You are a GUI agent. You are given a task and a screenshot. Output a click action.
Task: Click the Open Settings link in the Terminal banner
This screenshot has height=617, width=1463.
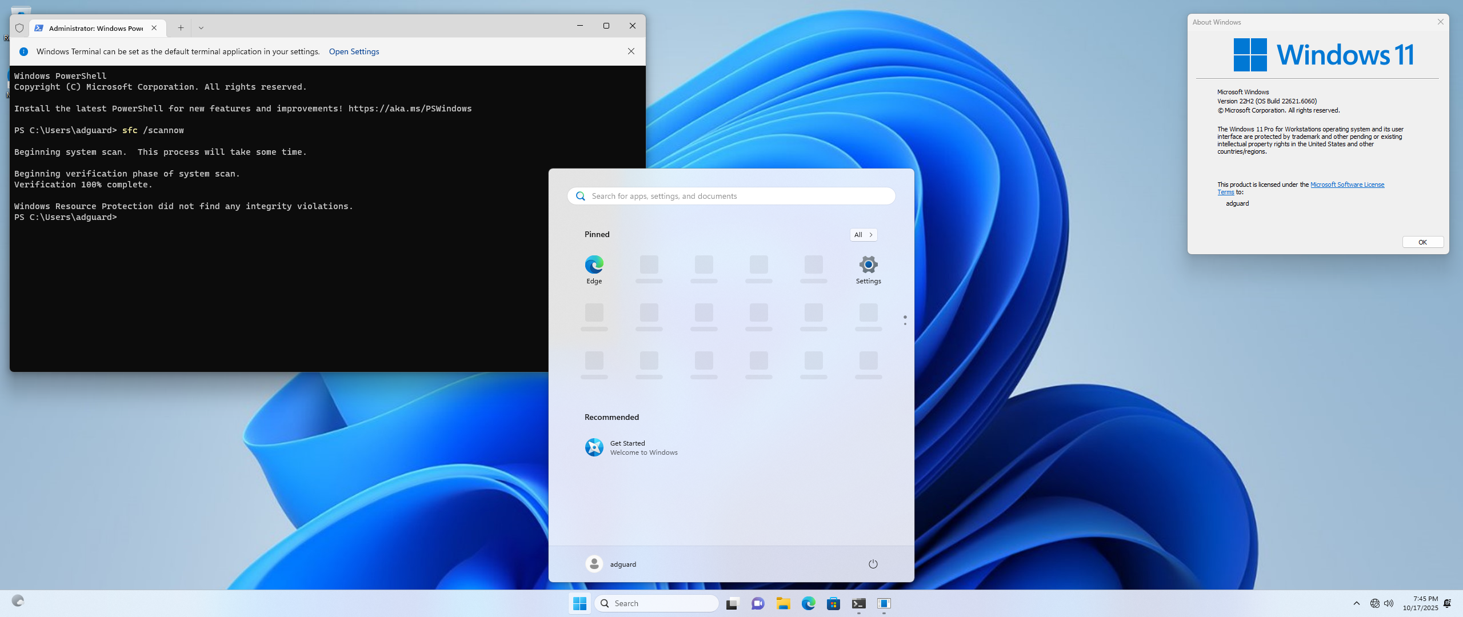click(354, 51)
